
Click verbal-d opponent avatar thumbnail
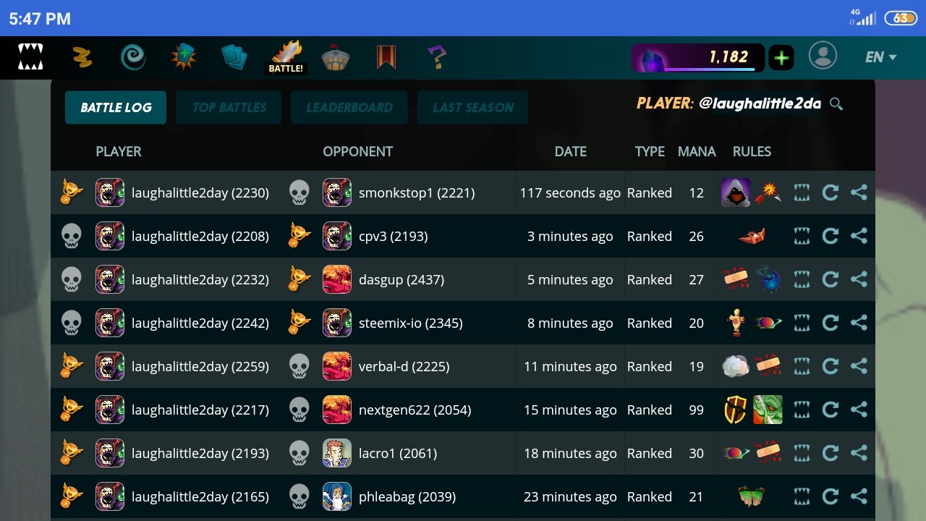(x=337, y=366)
